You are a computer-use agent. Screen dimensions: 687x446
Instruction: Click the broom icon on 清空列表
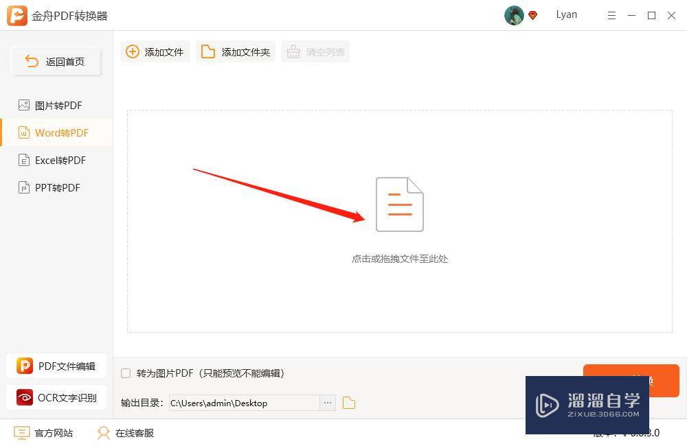293,51
